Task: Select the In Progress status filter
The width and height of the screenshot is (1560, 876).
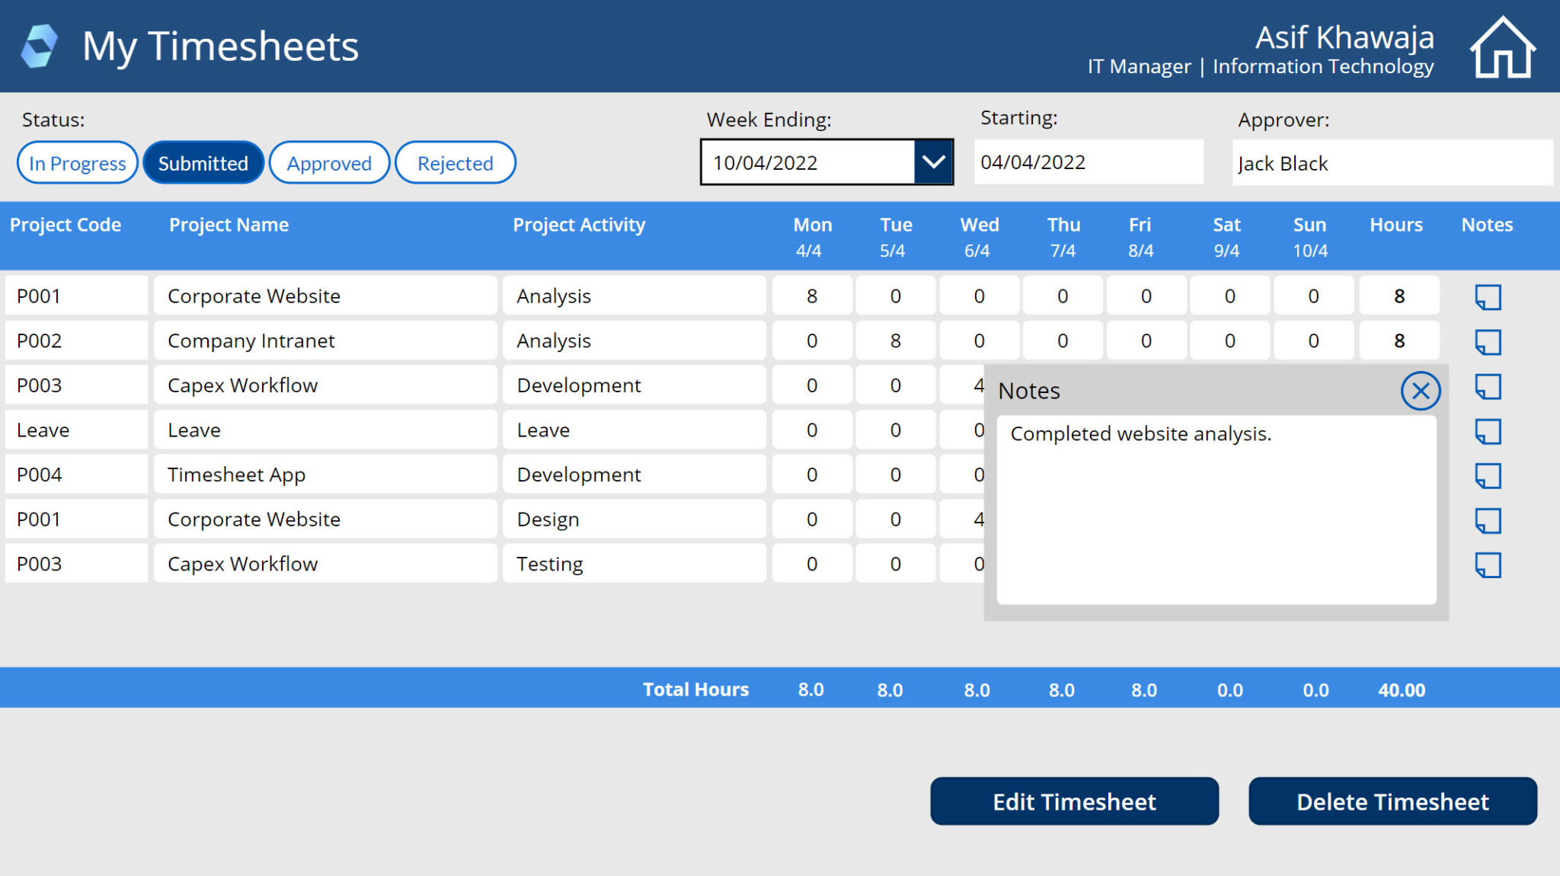Action: pyautogui.click(x=76, y=162)
